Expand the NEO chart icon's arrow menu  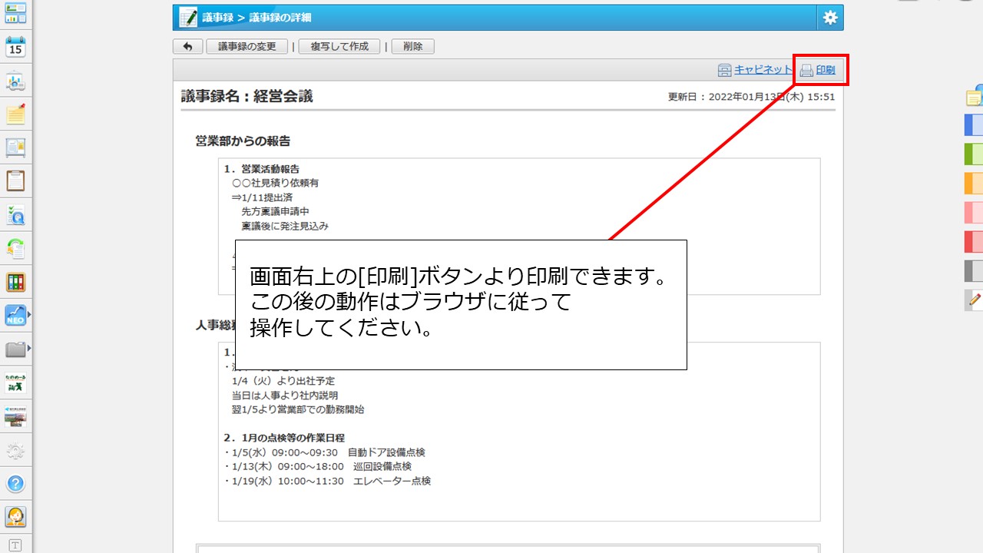[x=29, y=315]
